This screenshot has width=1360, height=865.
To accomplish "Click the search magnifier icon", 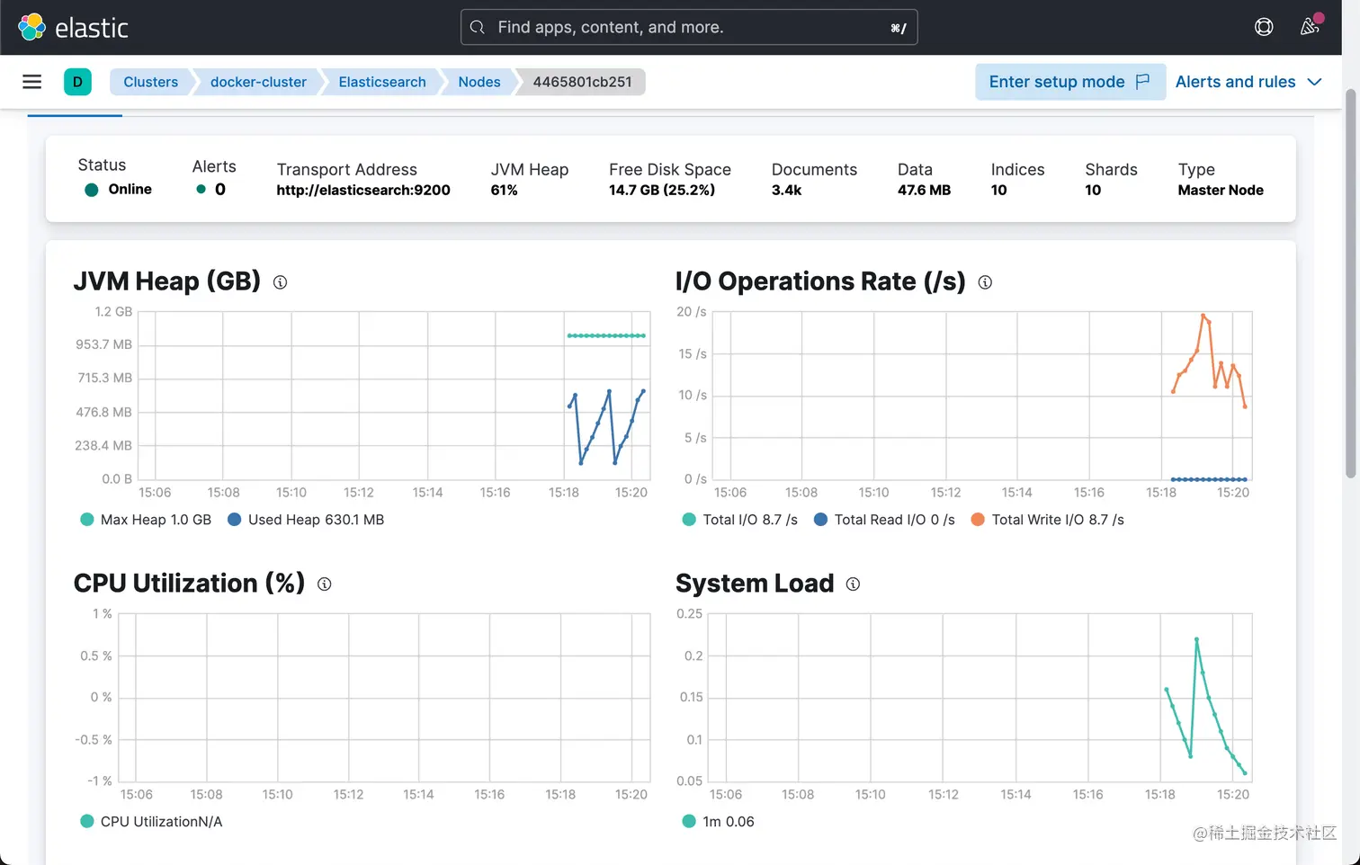I will pos(478,27).
